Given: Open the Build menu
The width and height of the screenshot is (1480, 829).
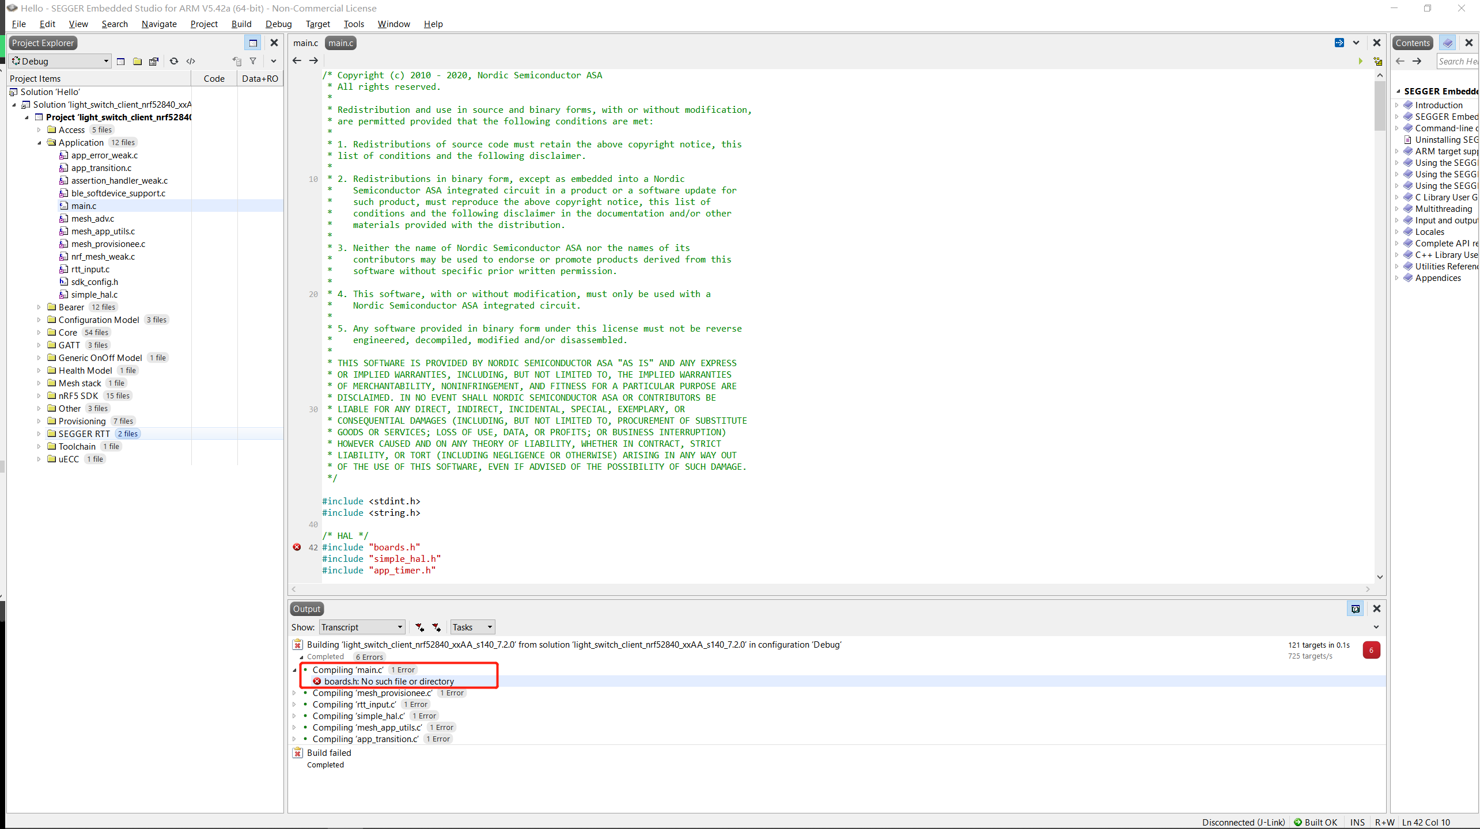Looking at the screenshot, I should coord(241,24).
